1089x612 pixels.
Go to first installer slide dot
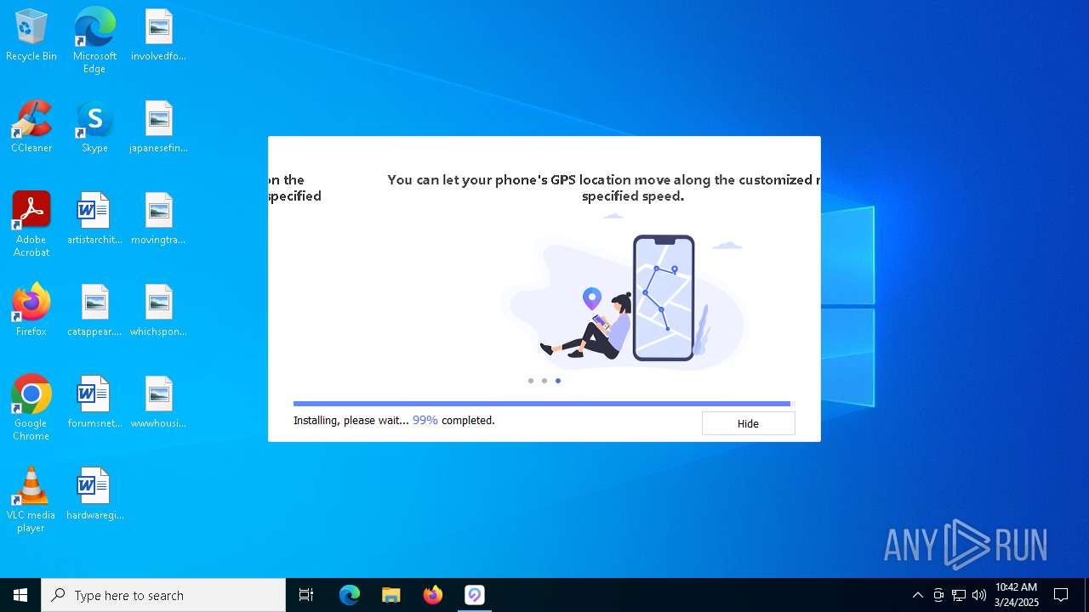(531, 381)
